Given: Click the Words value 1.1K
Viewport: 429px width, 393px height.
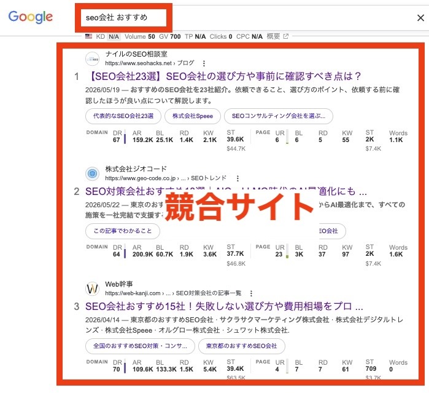Looking at the screenshot, I should pos(396,140).
